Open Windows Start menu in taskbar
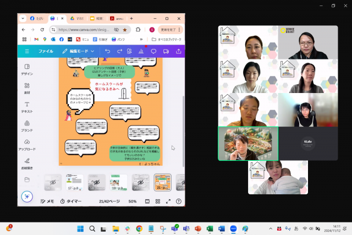 pos(80,229)
